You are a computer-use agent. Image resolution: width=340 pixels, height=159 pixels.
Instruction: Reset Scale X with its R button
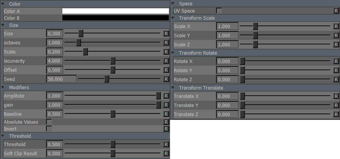[x=336, y=26]
